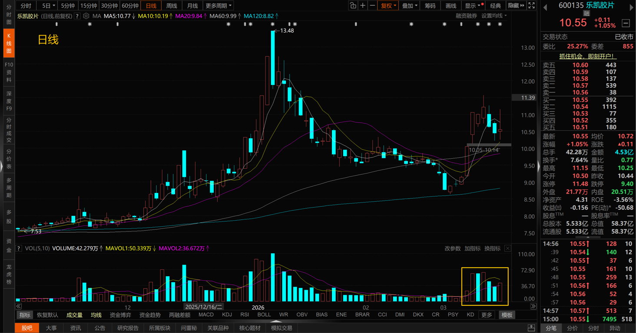Collapse quote header with minus box icon
The height and width of the screenshot is (333, 636).
click(x=626, y=23)
